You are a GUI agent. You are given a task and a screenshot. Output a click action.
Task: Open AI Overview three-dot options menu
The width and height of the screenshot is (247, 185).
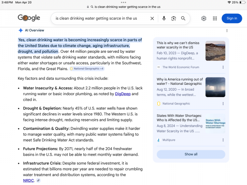click(227, 30)
